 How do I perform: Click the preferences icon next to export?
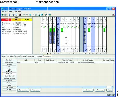pos(20,15)
